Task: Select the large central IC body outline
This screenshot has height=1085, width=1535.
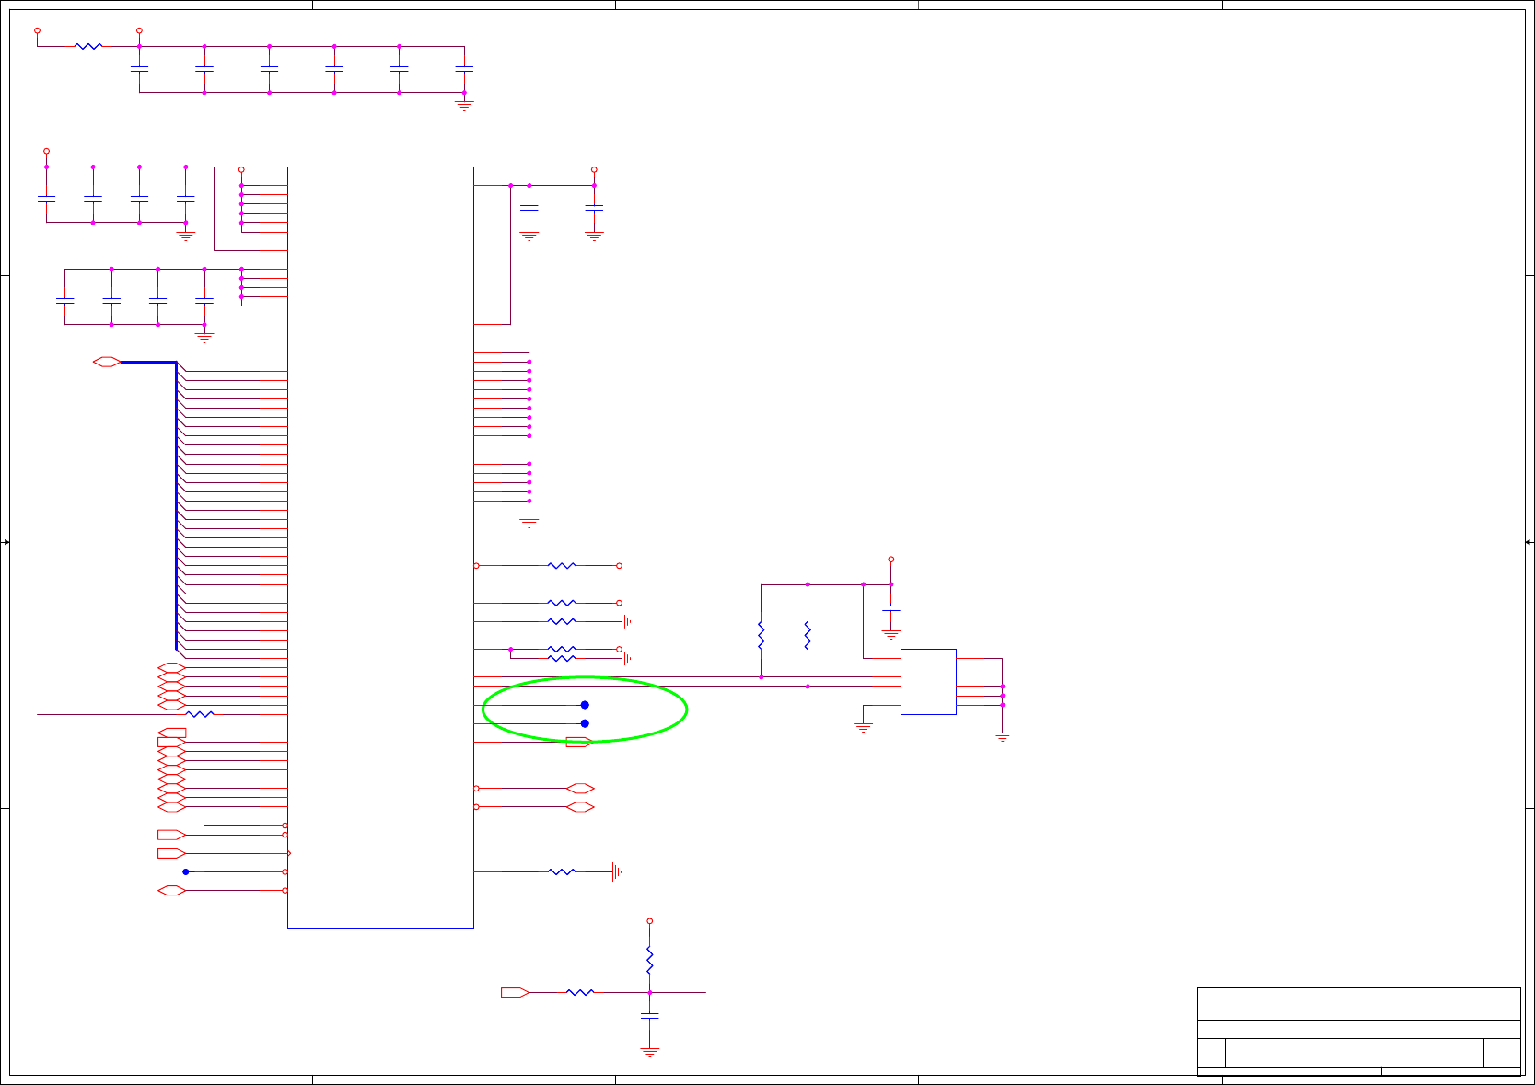Action: point(380,548)
